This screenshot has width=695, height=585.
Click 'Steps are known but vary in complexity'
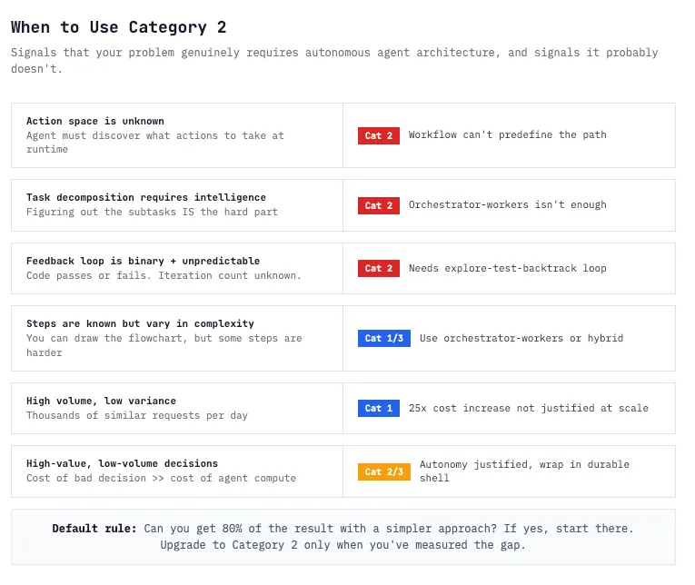(x=140, y=324)
